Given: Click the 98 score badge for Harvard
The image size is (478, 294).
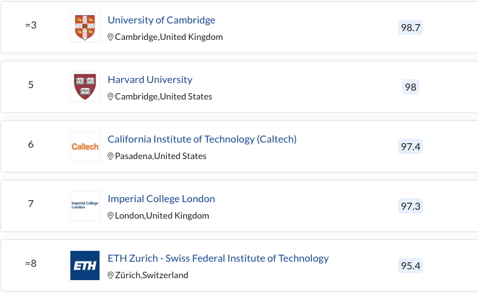Looking at the screenshot, I should tap(410, 87).
